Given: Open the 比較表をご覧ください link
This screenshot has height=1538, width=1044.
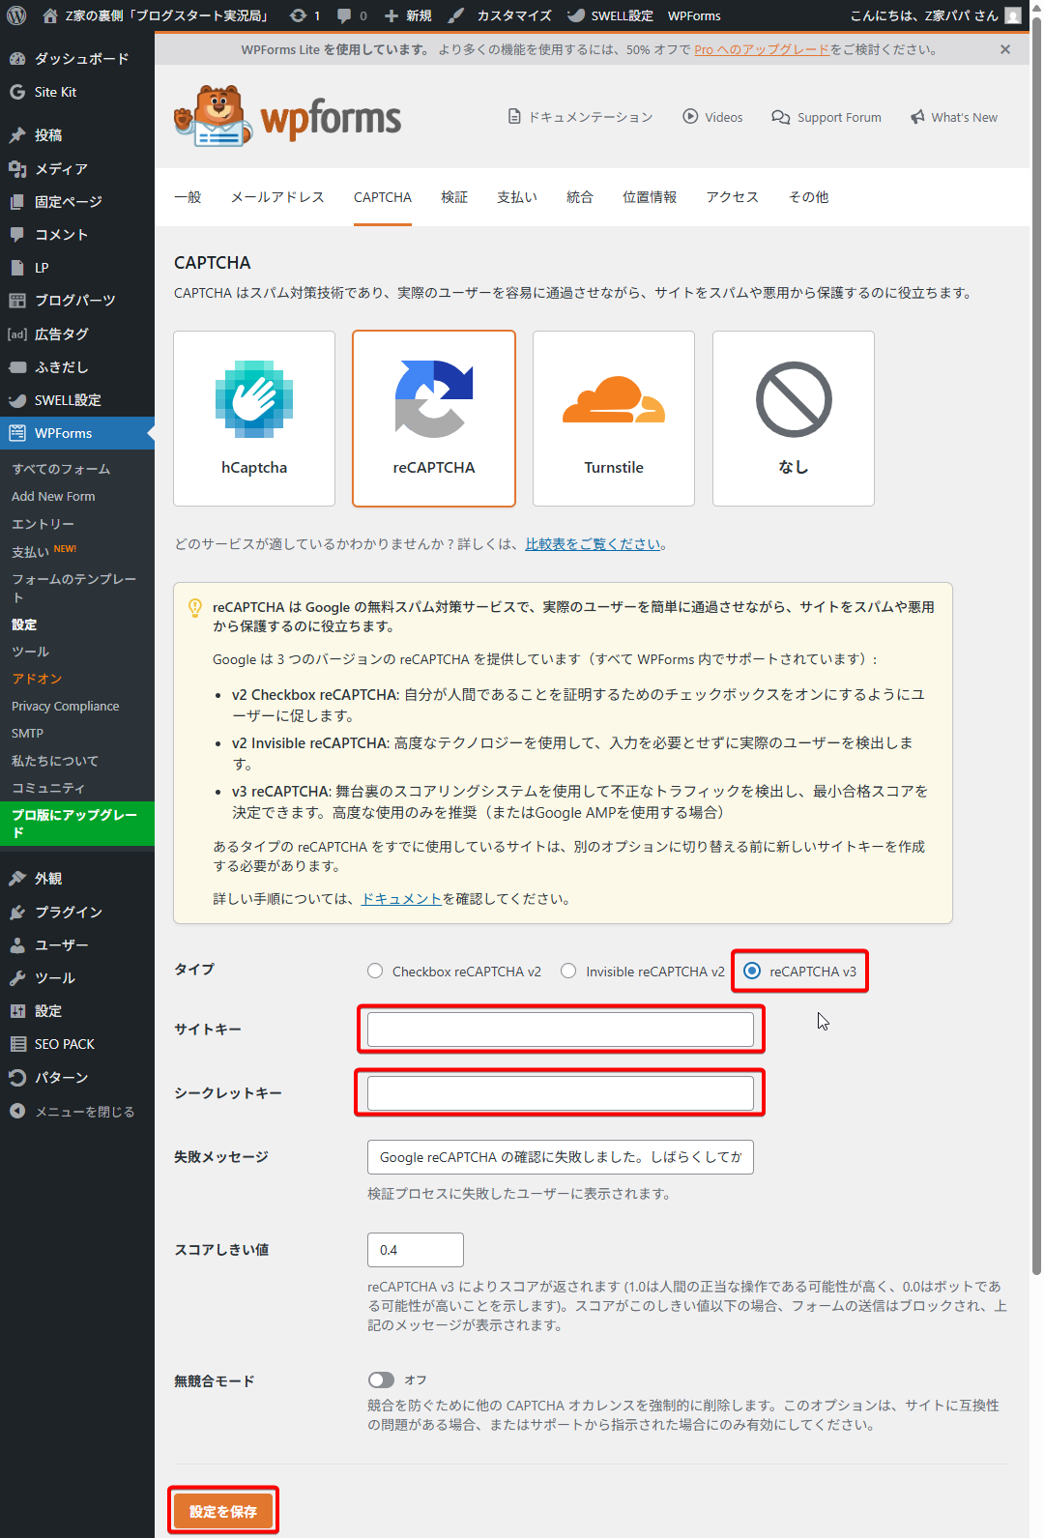Looking at the screenshot, I should [x=593, y=544].
